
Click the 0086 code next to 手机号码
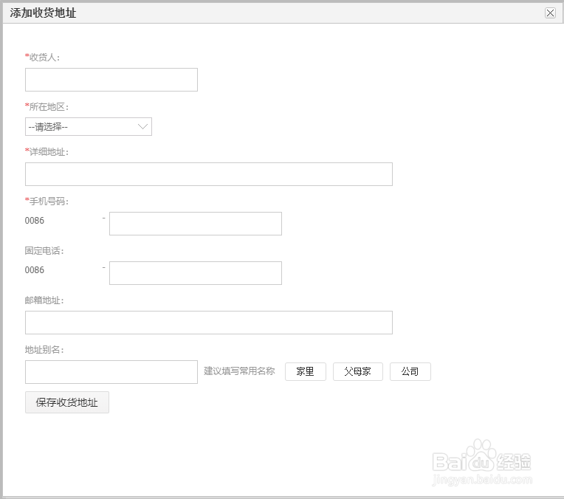click(35, 221)
